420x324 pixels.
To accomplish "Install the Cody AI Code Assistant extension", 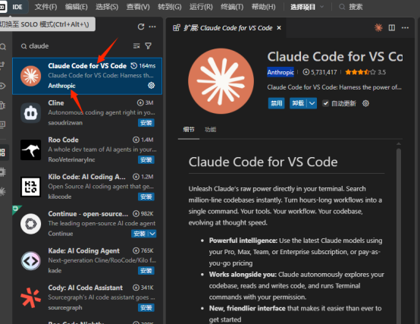I will click(x=146, y=307).
